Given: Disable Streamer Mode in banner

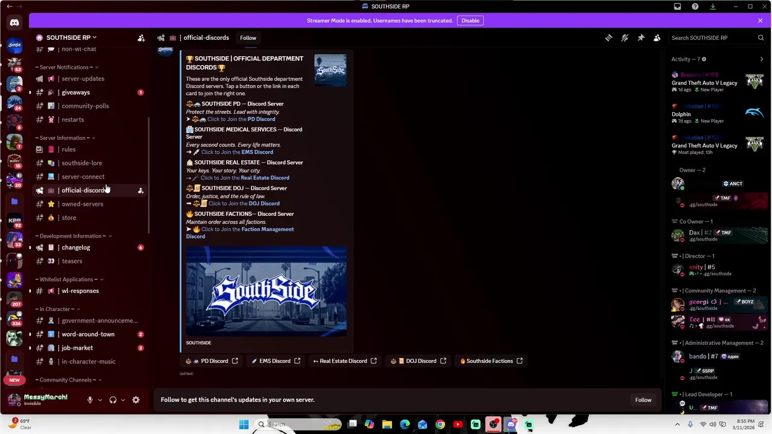Looking at the screenshot, I should click(470, 20).
